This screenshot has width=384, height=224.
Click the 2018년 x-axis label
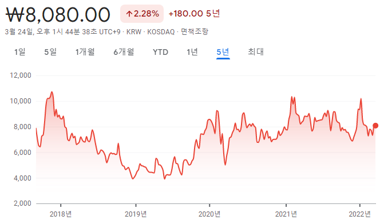pyautogui.click(x=61, y=214)
